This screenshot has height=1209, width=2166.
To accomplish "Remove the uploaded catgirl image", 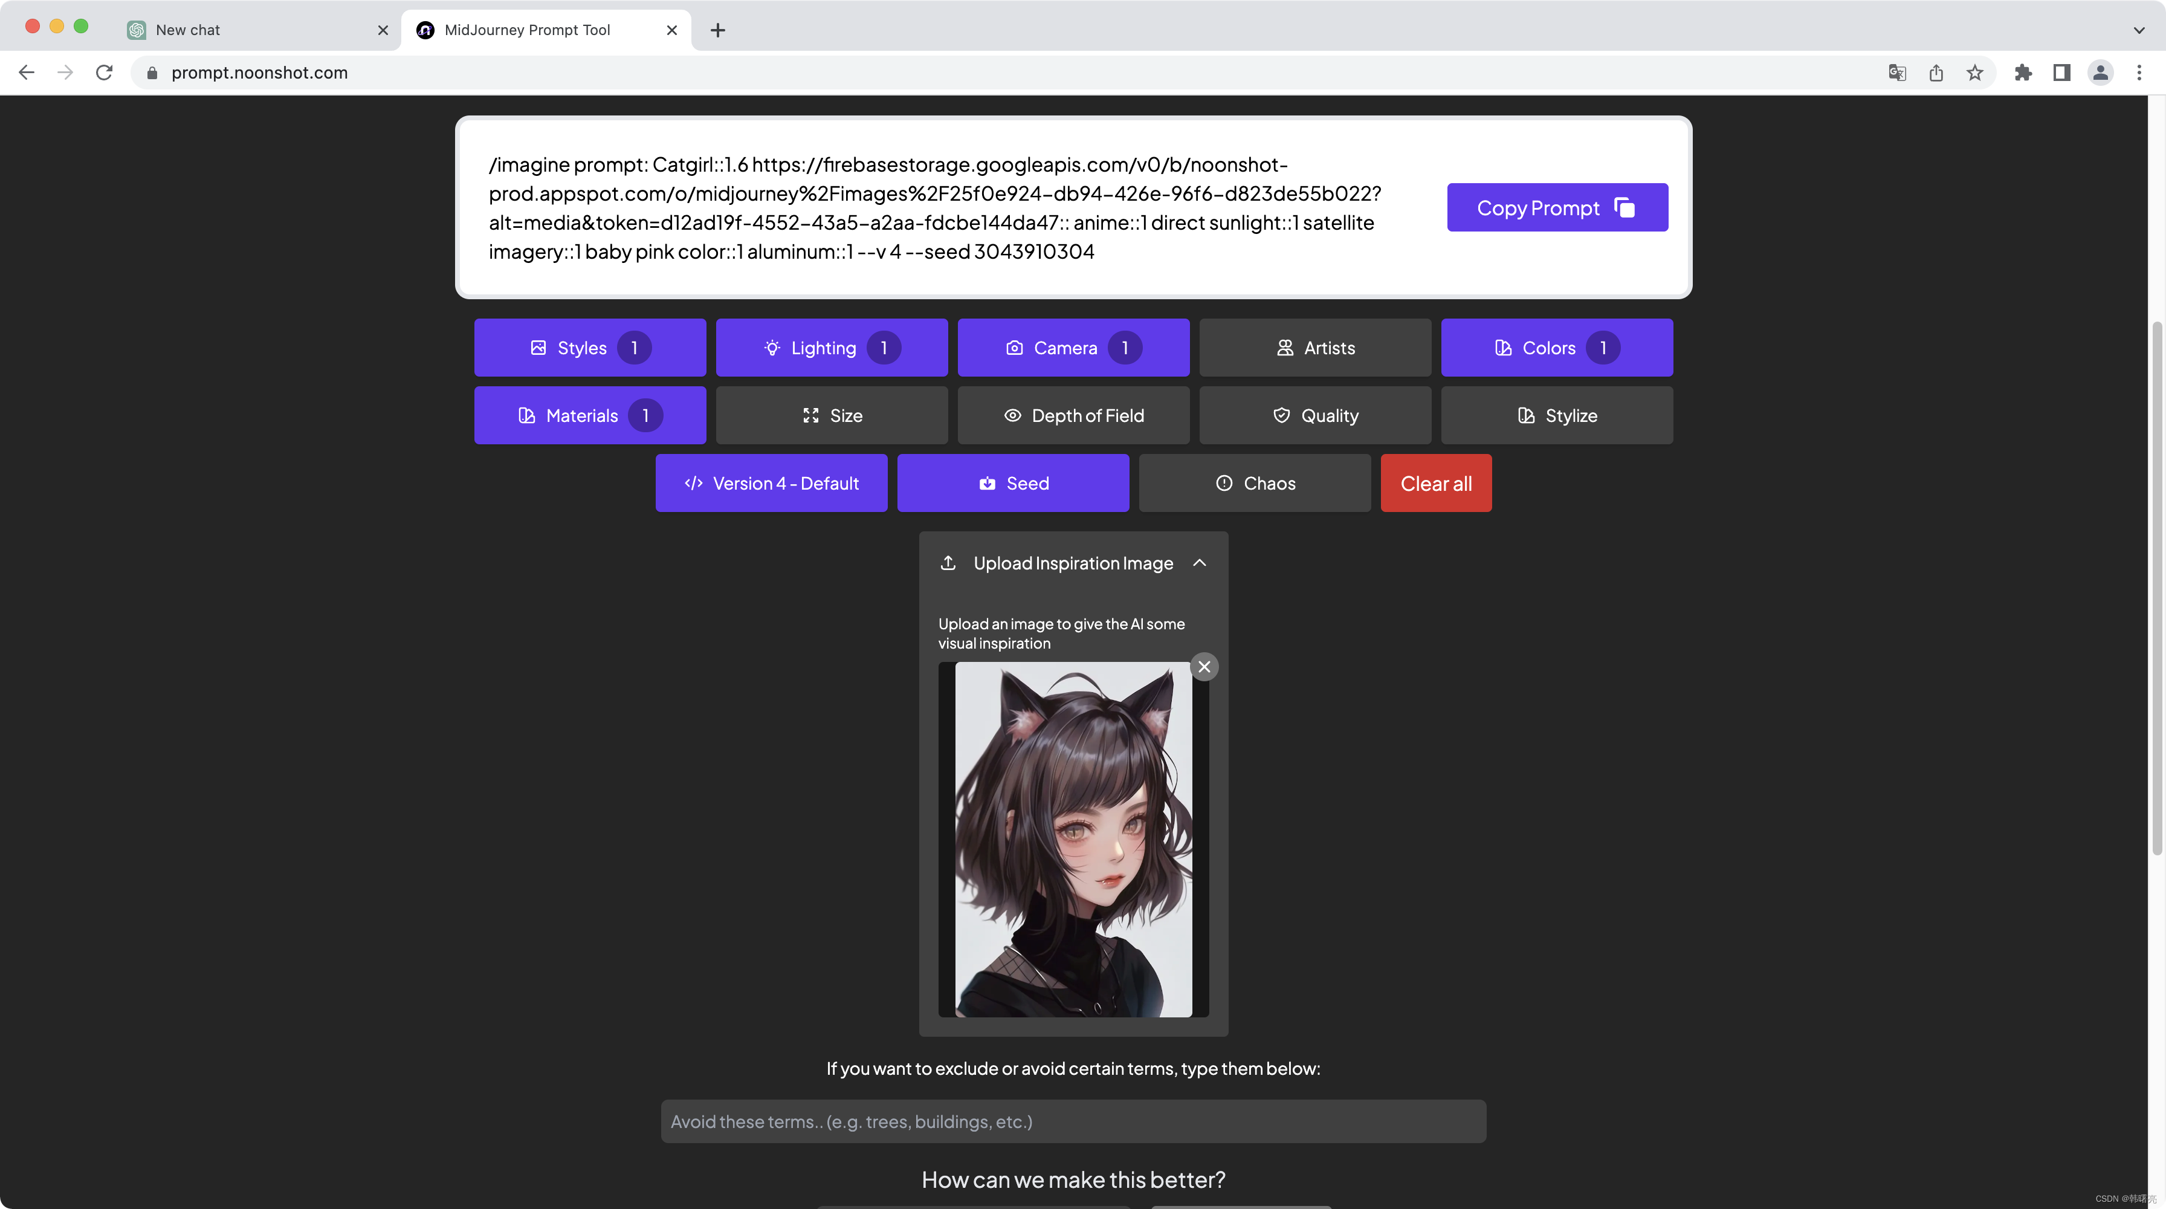I will tap(1204, 667).
